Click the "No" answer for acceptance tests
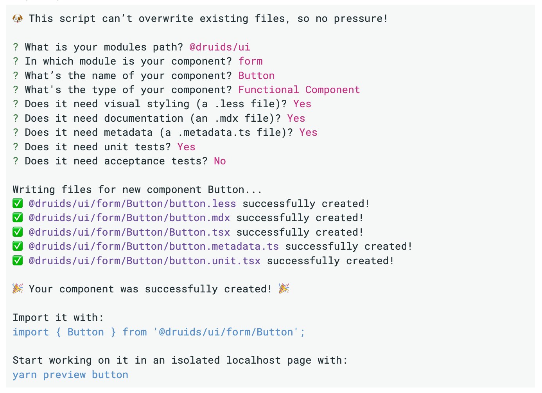This screenshot has height=393, width=542. [220, 161]
